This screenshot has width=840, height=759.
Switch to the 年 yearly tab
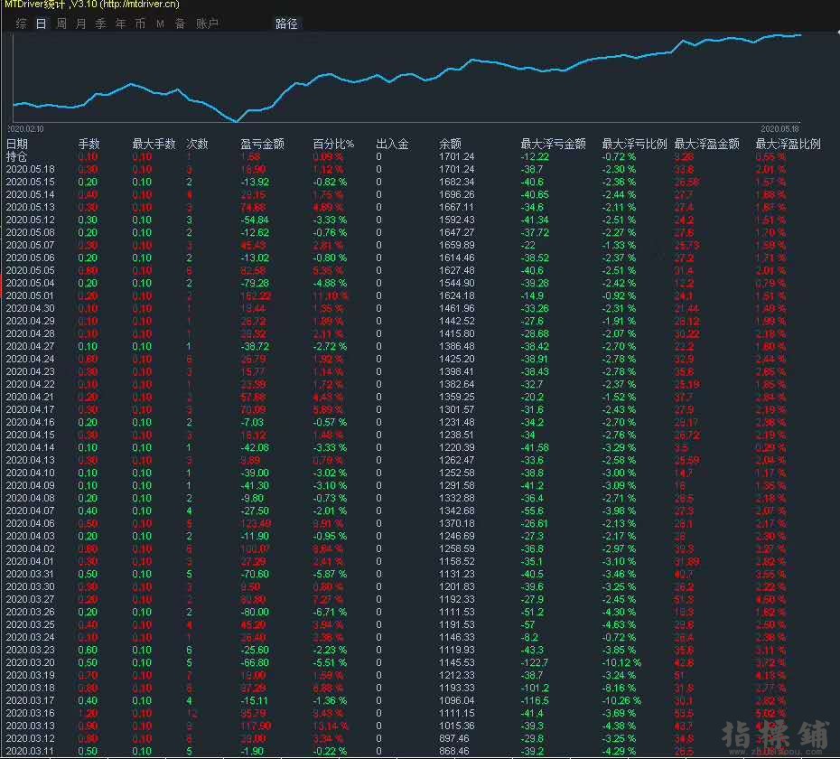coord(120,23)
